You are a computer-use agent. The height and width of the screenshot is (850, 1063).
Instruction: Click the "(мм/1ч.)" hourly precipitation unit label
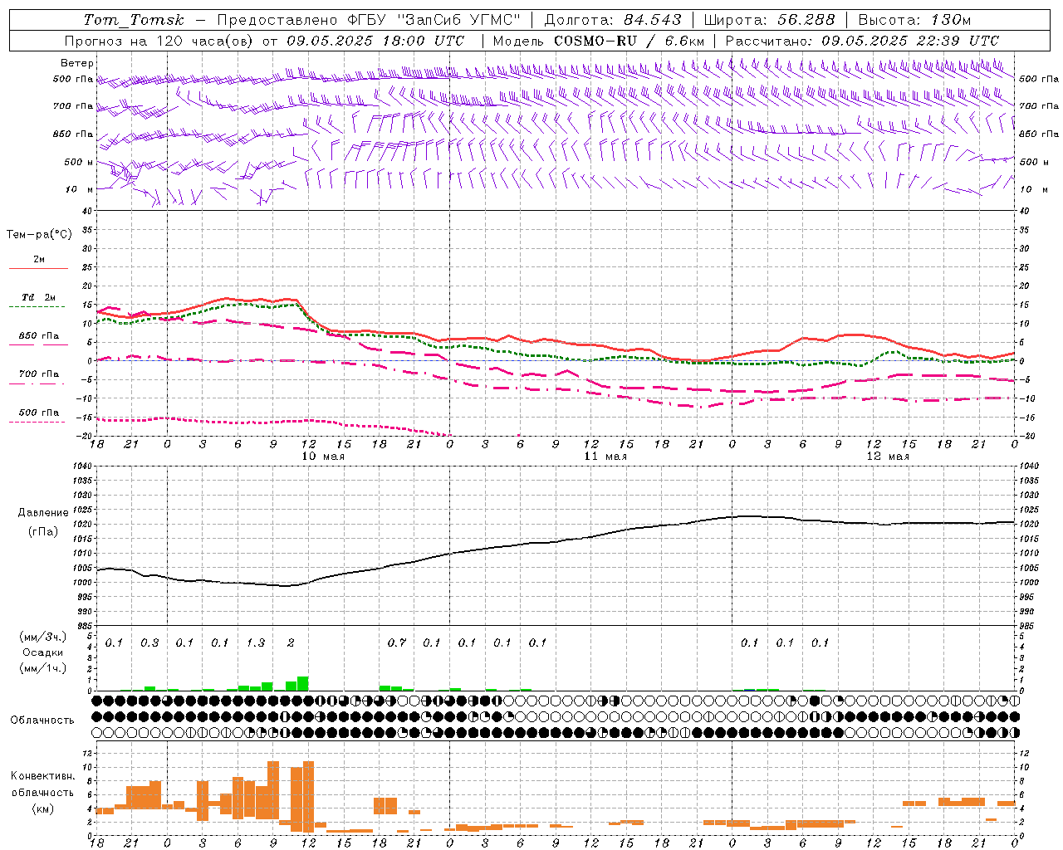tap(43, 668)
